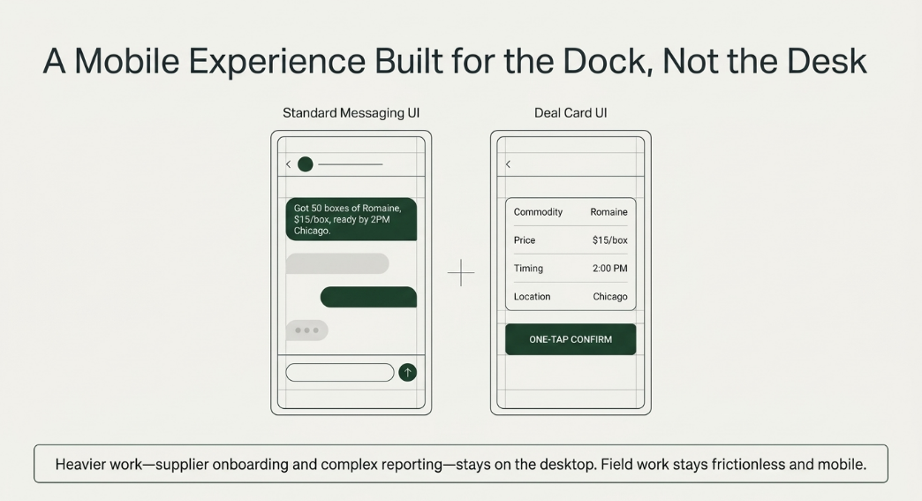Click the 'Deal Card UI' label
Screen dimensions: 922x501
571,113
